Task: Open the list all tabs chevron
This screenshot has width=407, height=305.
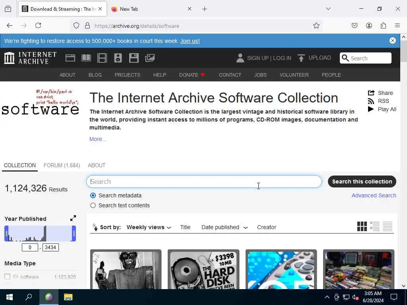Action: point(328,9)
